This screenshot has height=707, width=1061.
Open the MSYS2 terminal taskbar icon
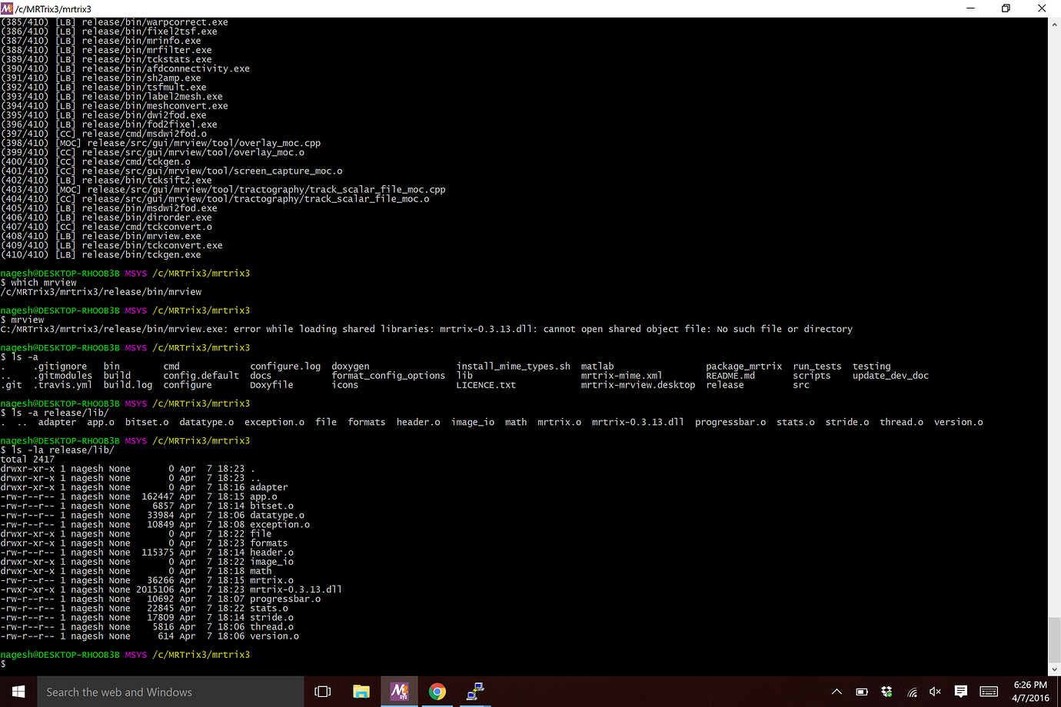[399, 691]
